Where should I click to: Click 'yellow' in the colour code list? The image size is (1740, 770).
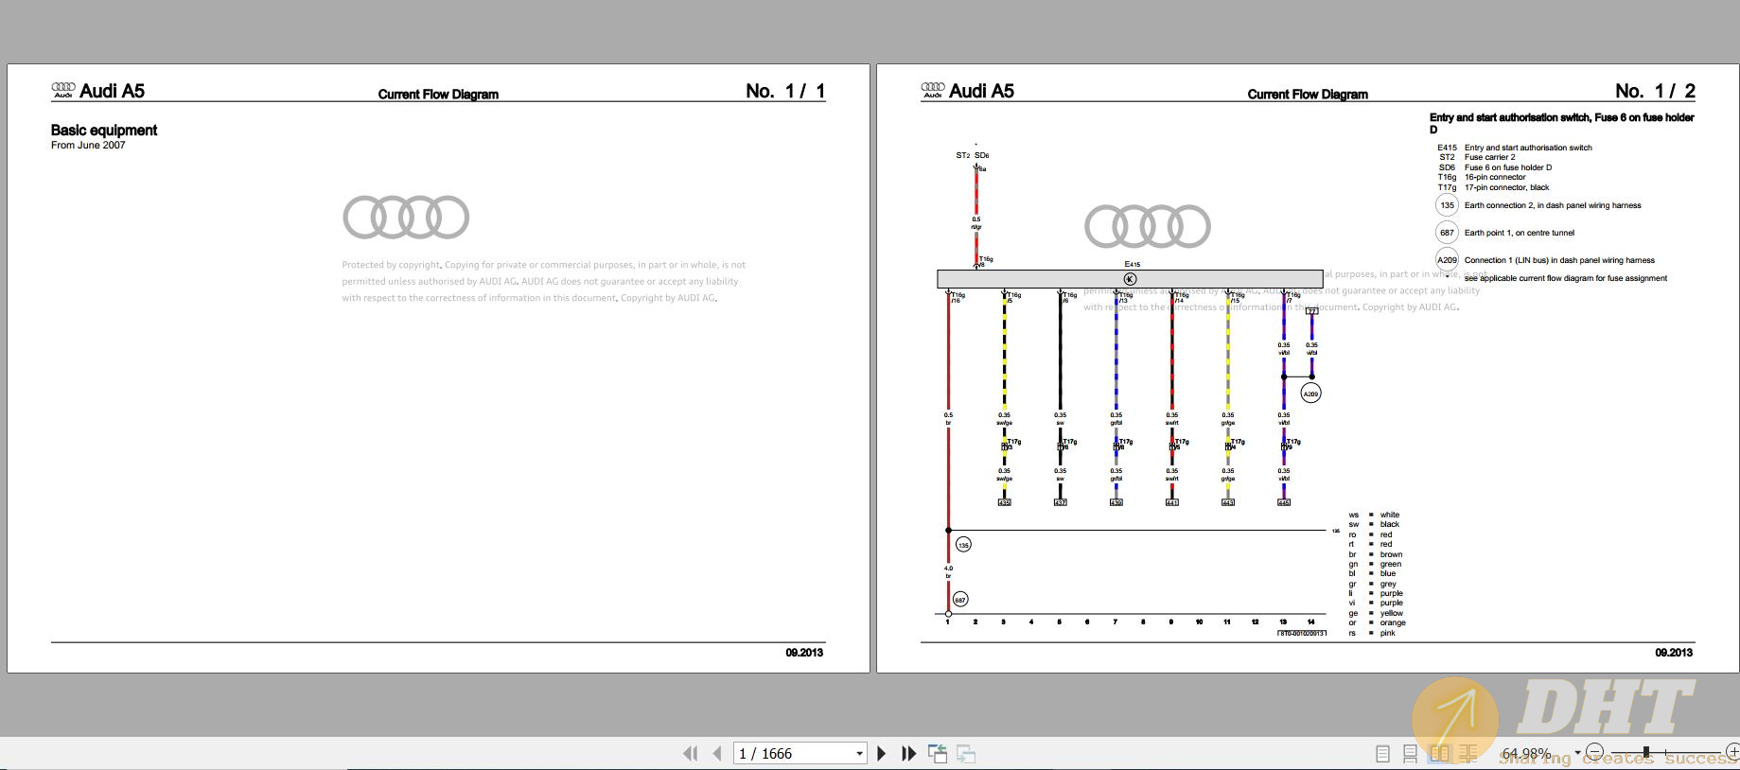click(x=1391, y=613)
